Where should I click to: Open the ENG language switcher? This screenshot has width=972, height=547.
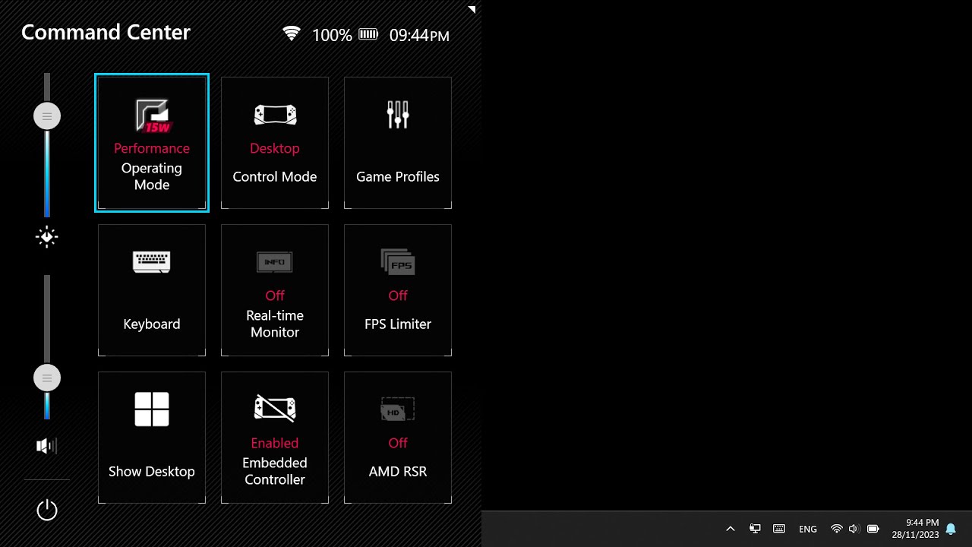[x=807, y=528]
